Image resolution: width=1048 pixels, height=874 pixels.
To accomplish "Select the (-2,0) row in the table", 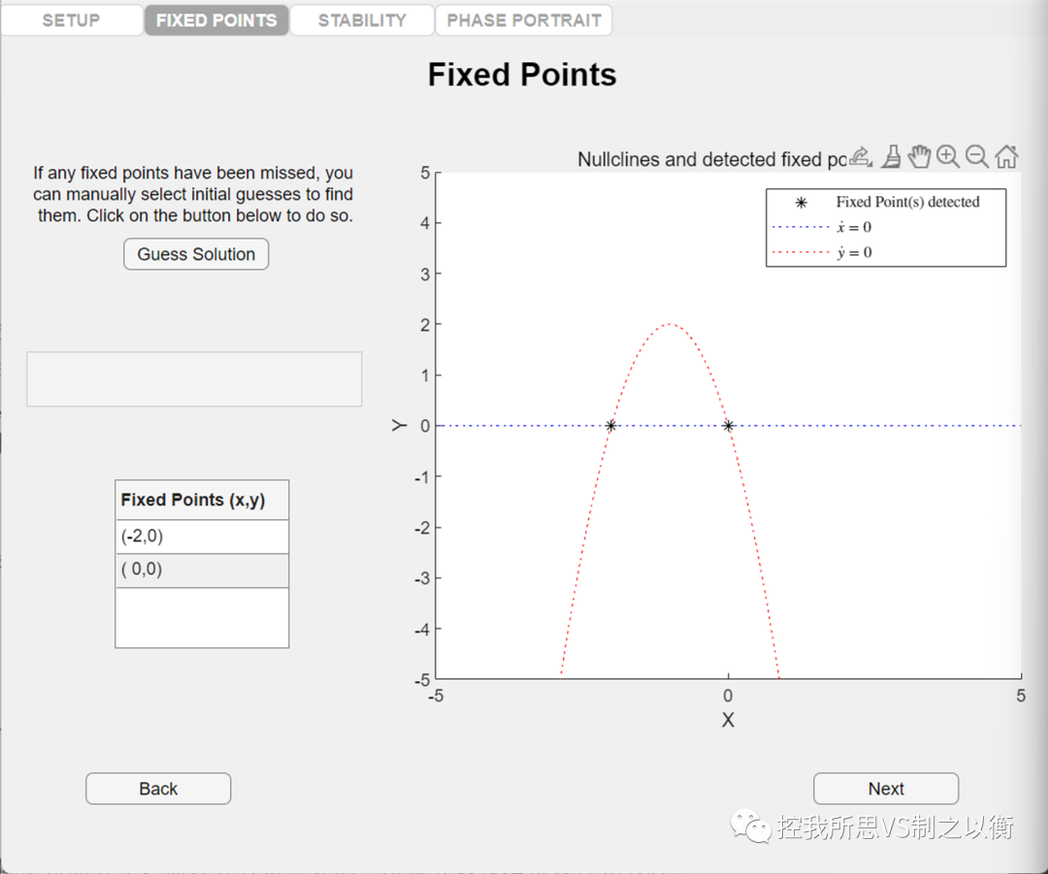I will pos(202,536).
